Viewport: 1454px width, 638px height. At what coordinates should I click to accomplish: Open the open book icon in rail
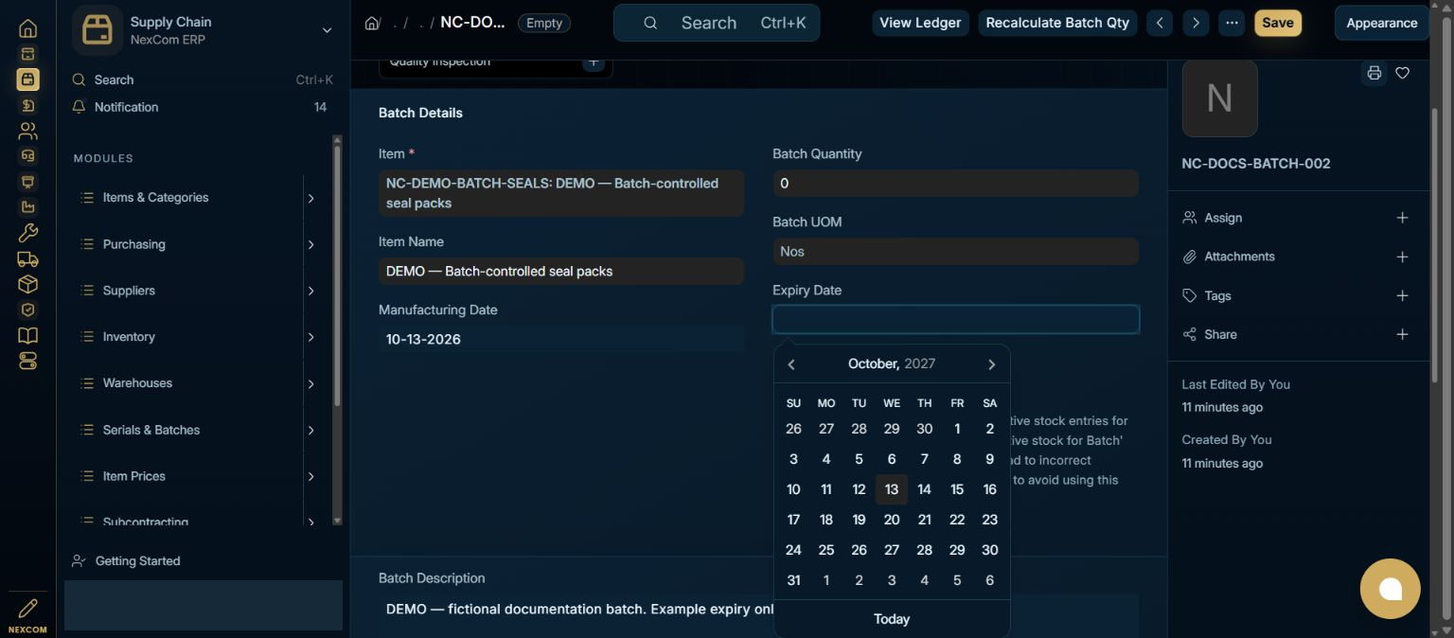pos(27,335)
